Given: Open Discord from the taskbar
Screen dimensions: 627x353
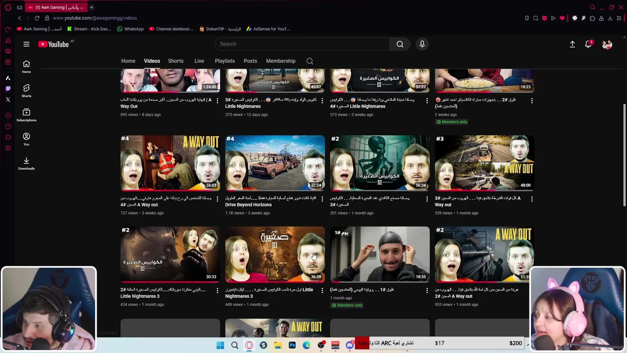Looking at the screenshot, I should (349, 345).
